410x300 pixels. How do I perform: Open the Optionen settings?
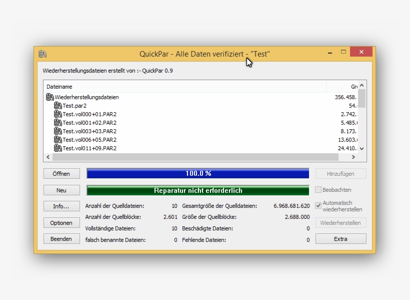pyautogui.click(x=61, y=222)
